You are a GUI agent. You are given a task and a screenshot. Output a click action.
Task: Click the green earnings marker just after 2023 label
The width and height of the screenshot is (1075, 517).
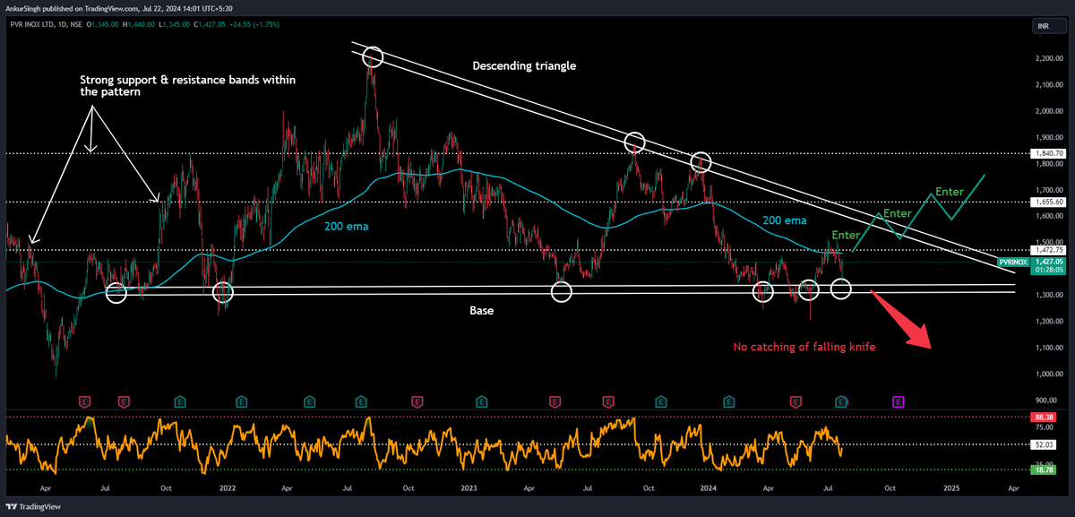point(484,403)
